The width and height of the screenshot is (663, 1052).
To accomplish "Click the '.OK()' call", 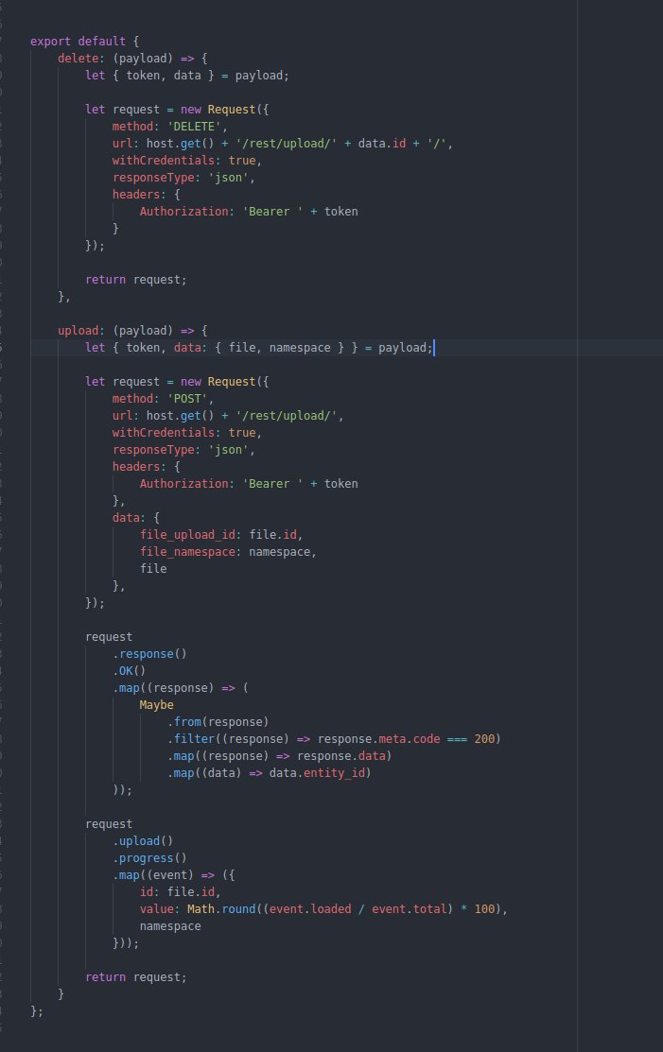I will [130, 671].
